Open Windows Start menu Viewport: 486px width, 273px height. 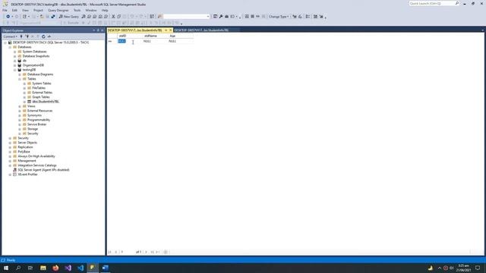point(6,268)
